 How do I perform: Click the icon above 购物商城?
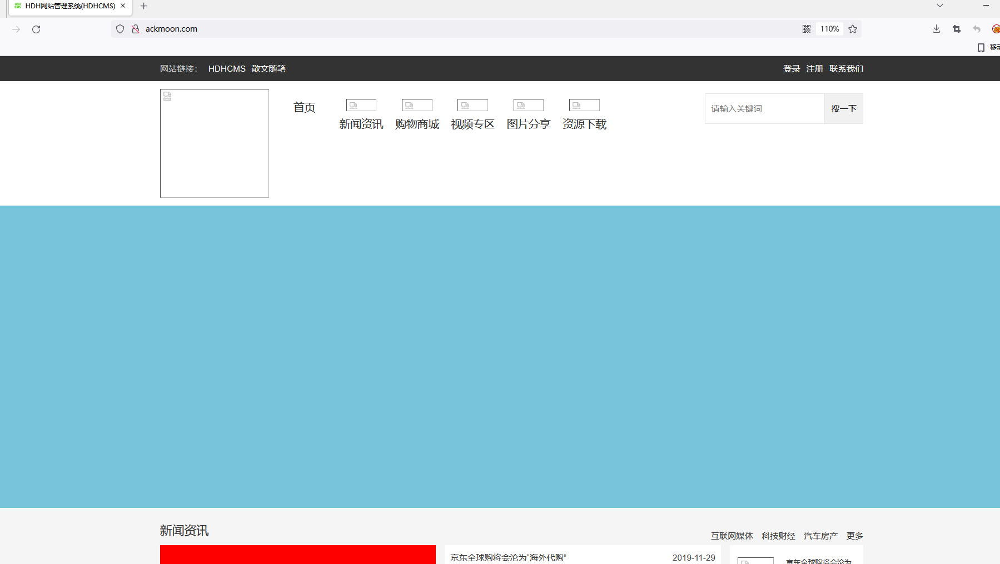pyautogui.click(x=417, y=105)
